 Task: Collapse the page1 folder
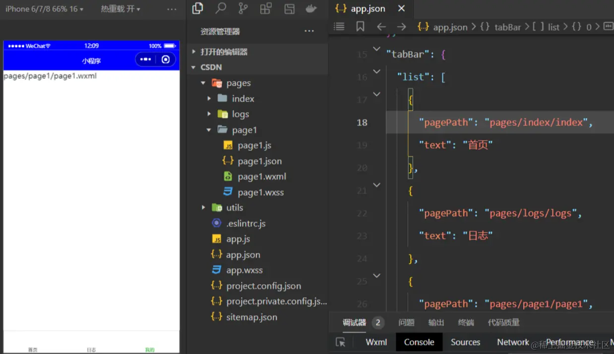coord(209,130)
